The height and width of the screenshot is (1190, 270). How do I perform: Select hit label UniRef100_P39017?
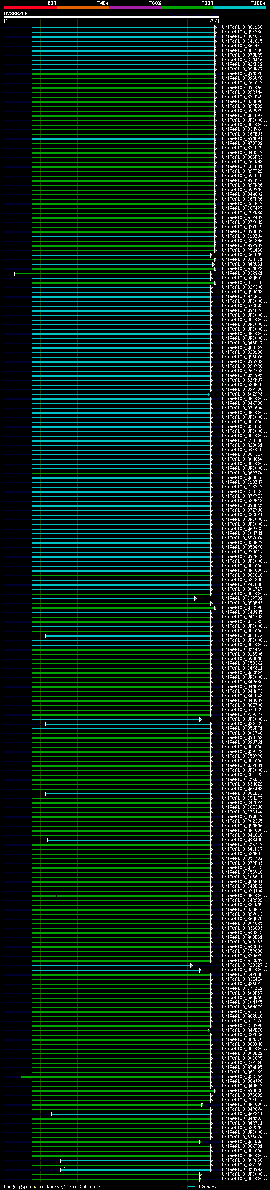click(242, 552)
